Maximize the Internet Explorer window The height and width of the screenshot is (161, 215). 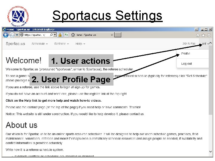(x=206, y=29)
